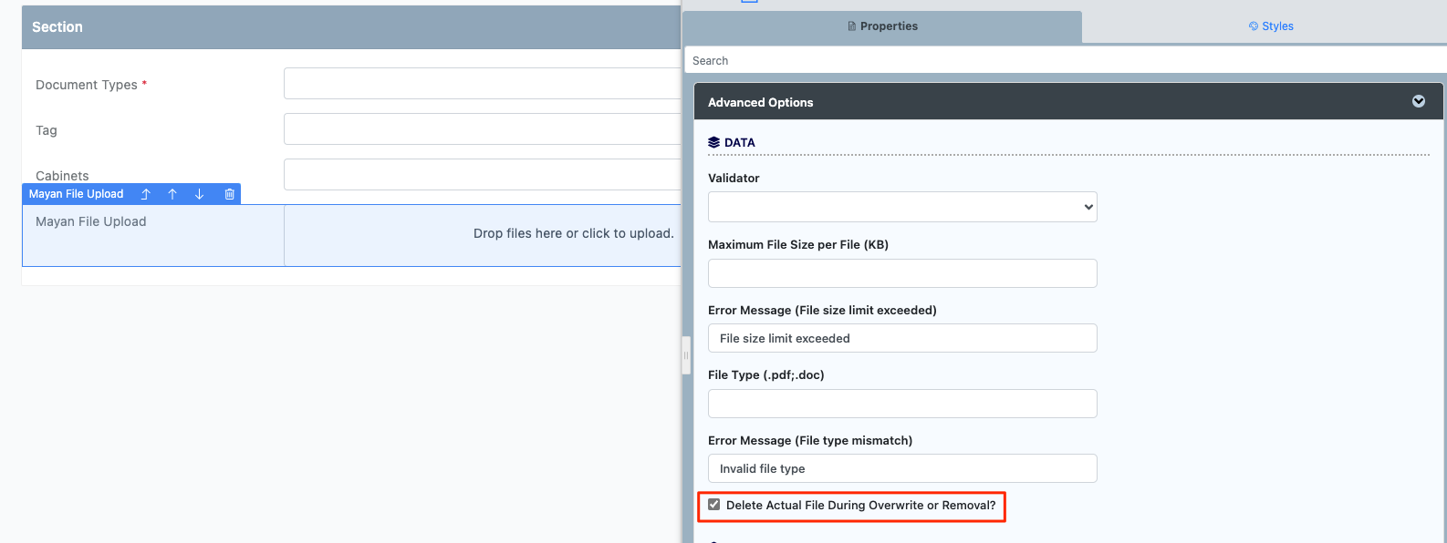Screen dimensions: 1447x543
Task: Click the Document Types input field
Action: tap(483, 83)
